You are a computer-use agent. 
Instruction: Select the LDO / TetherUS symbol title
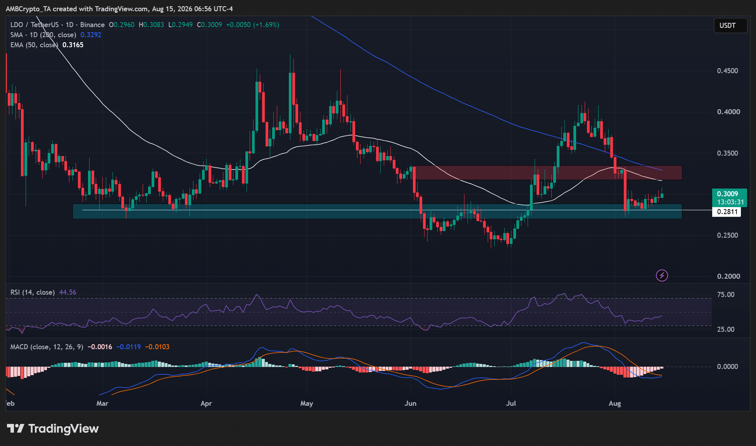[57, 25]
